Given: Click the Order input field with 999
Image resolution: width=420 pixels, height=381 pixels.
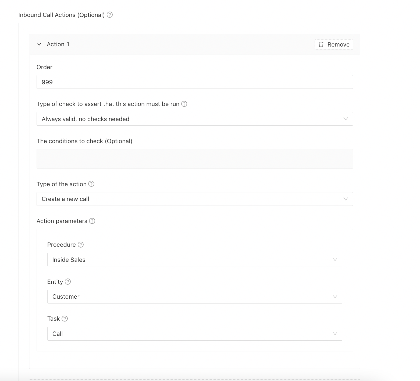Looking at the screenshot, I should click(x=194, y=82).
